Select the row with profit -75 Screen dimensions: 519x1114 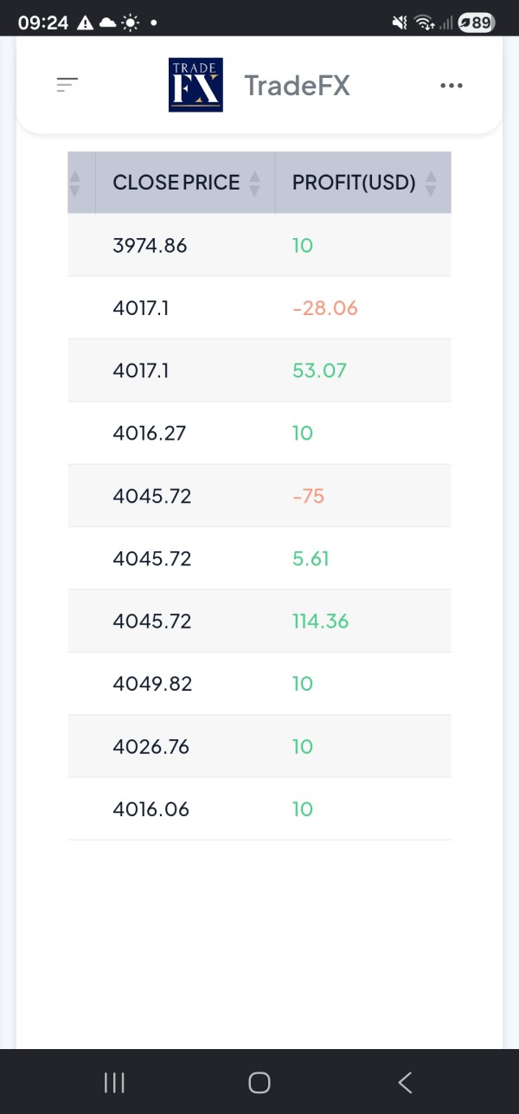click(259, 496)
